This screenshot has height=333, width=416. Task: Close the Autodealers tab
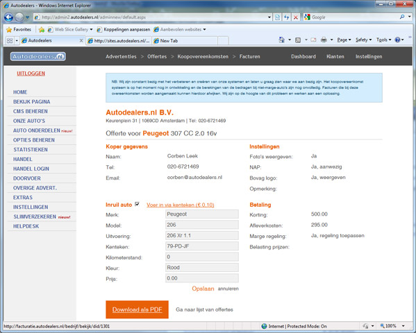pos(81,40)
